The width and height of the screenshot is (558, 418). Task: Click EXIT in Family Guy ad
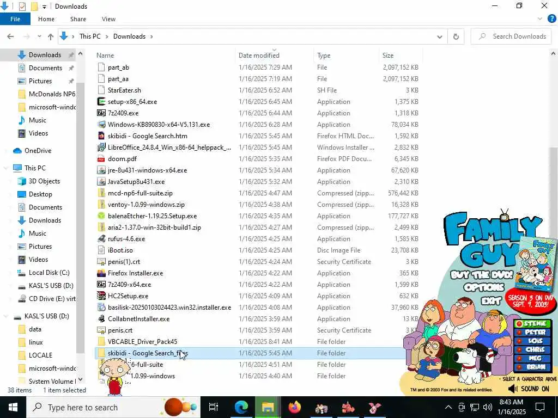(x=491, y=301)
